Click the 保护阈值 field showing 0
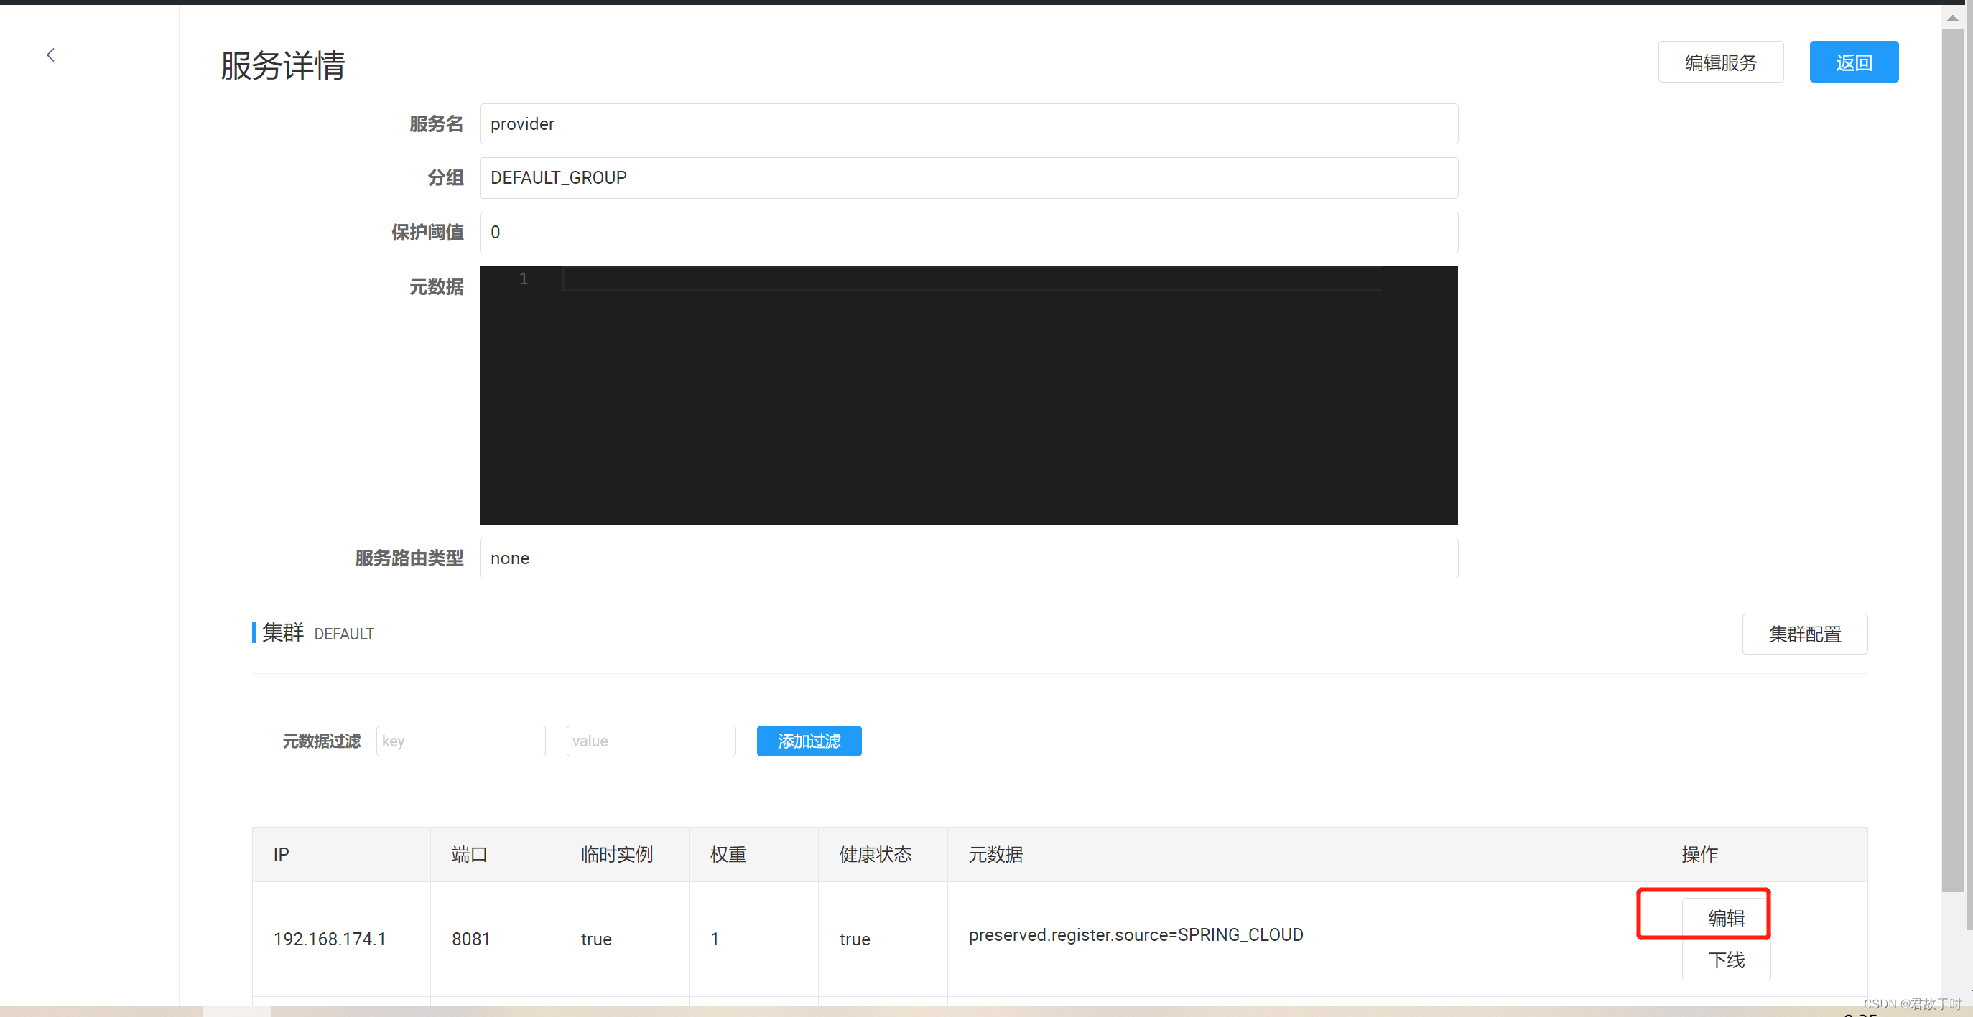 point(968,232)
